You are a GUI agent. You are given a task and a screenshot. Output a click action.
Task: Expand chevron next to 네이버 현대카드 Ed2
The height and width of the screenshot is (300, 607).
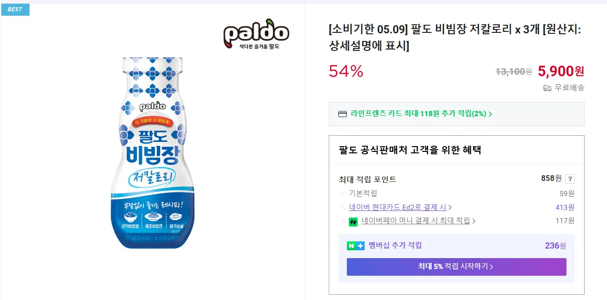click(450, 207)
